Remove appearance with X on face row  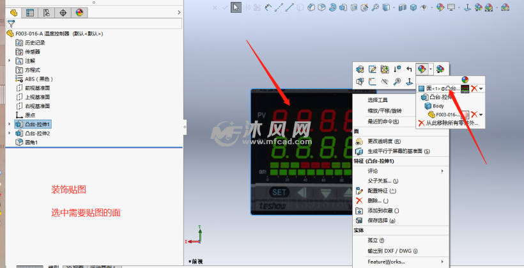click(474, 89)
